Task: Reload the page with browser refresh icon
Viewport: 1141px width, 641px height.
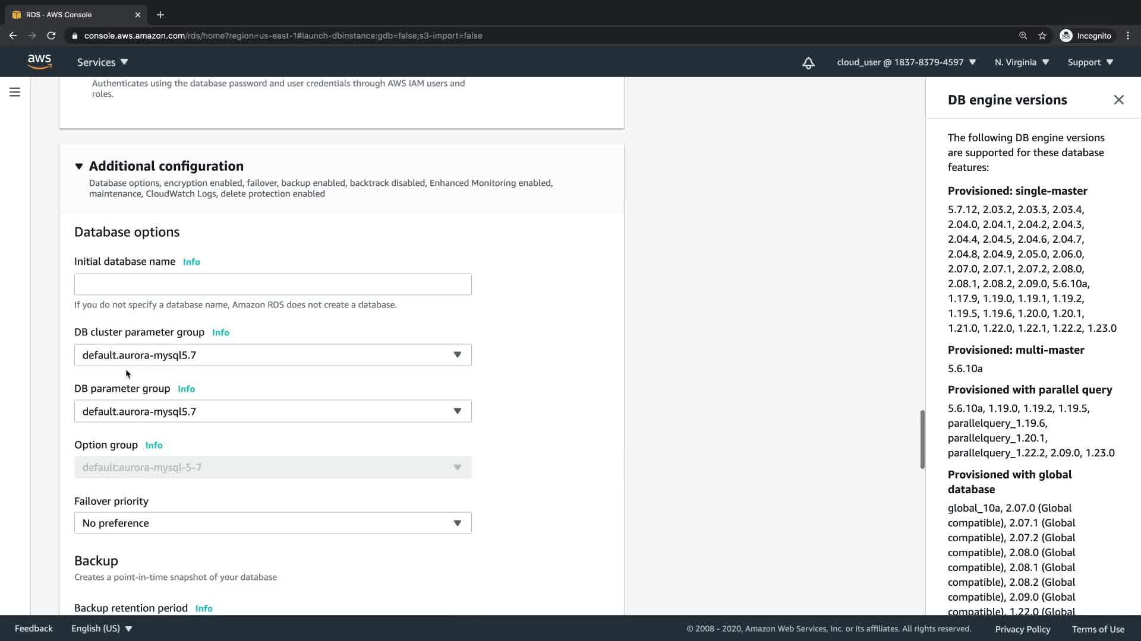Action: [51, 36]
